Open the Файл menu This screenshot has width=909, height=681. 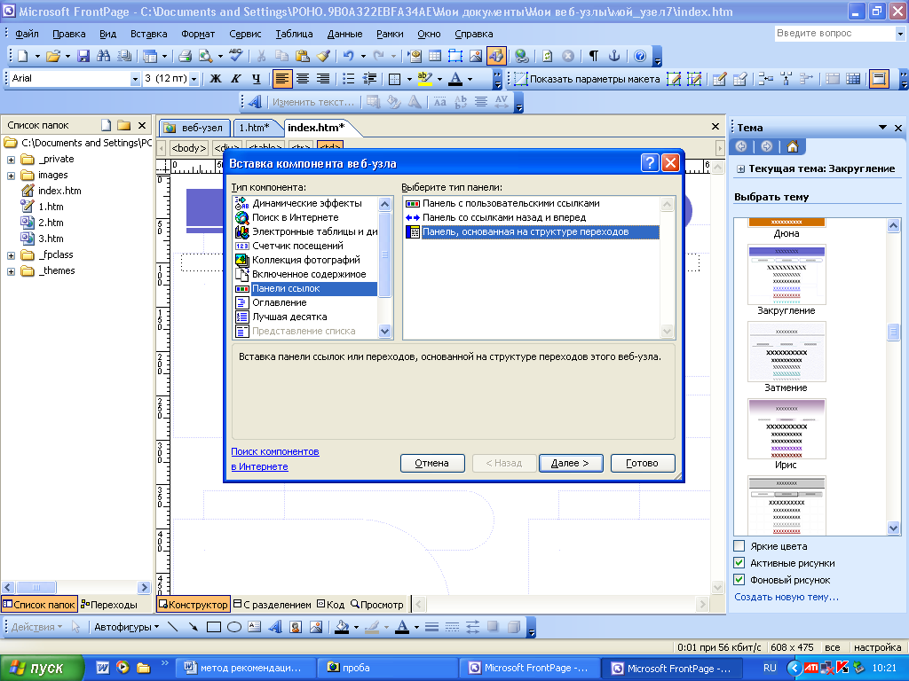pyautogui.click(x=27, y=34)
